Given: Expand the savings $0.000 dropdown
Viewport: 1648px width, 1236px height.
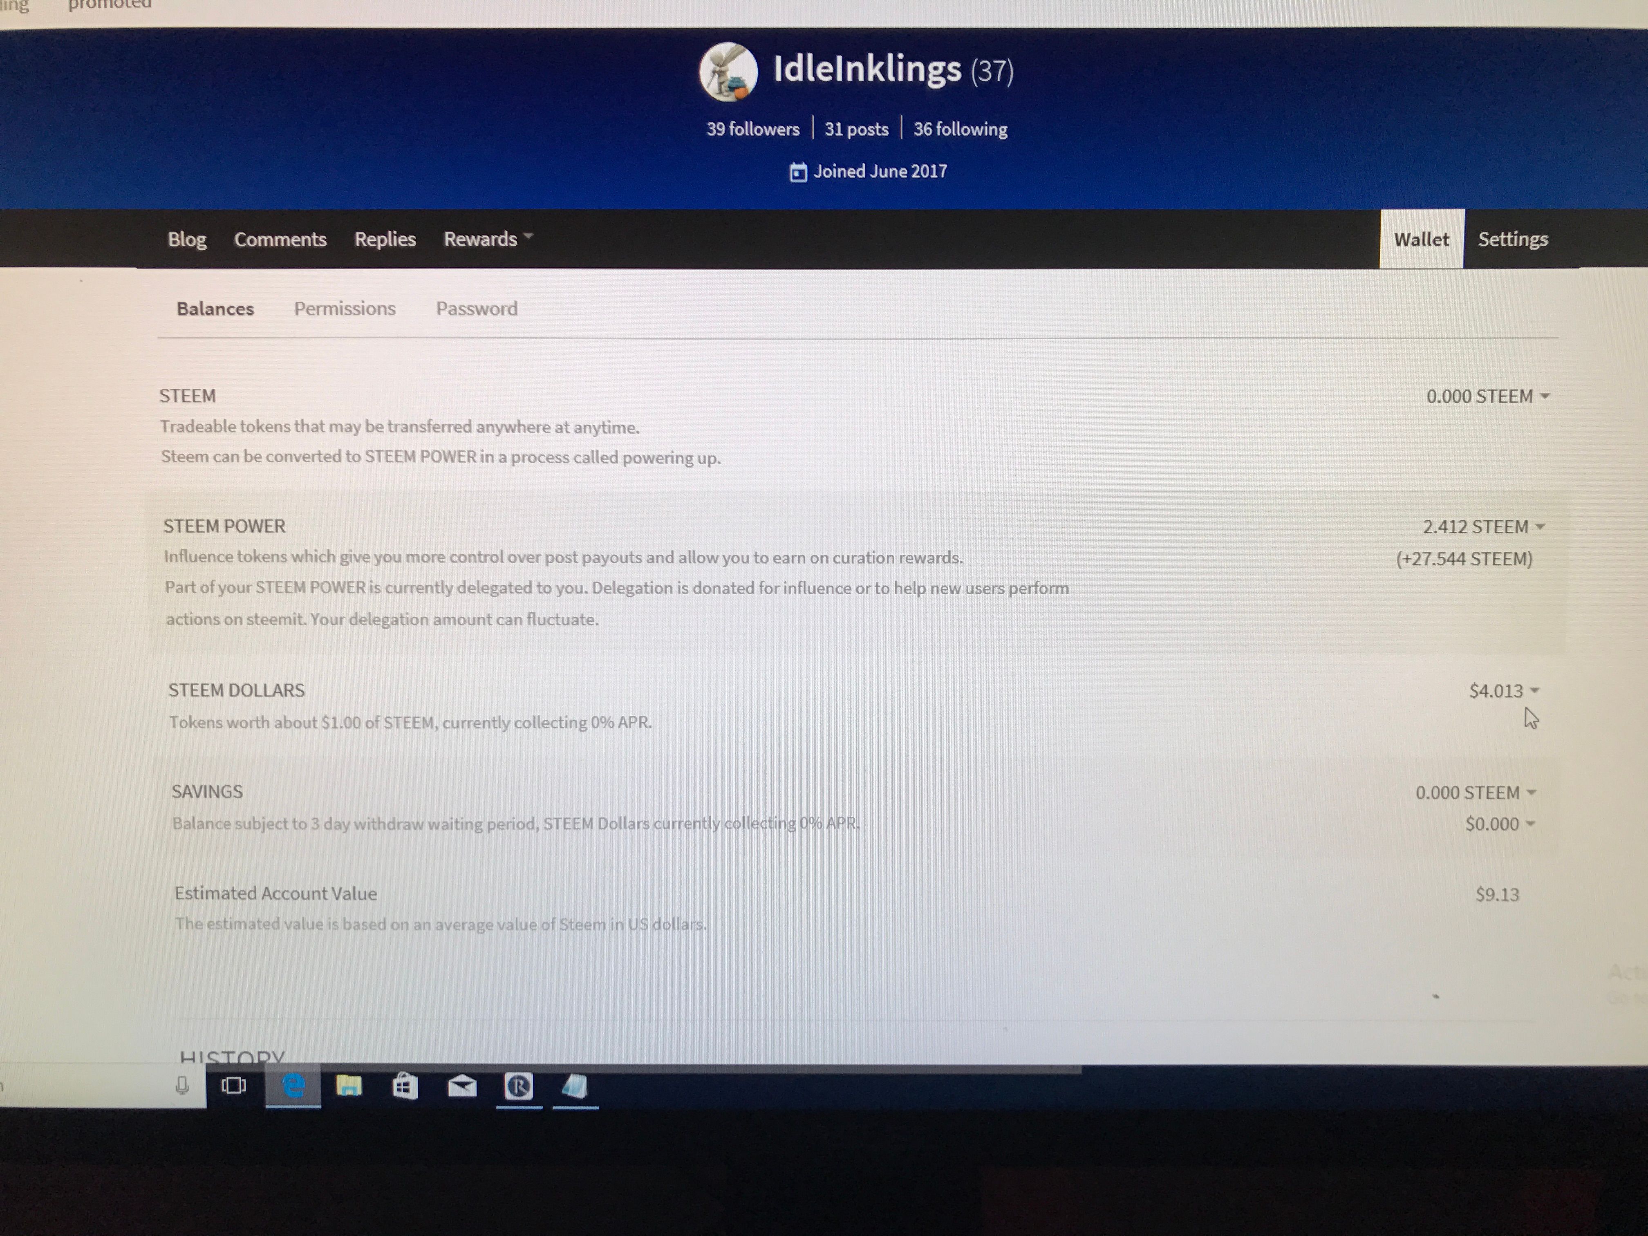Looking at the screenshot, I should [x=1500, y=824].
